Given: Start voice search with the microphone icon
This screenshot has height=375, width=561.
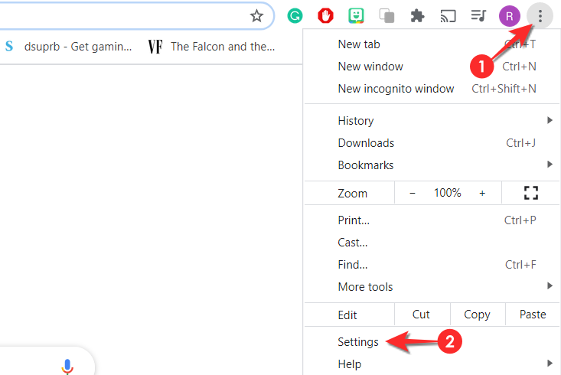Looking at the screenshot, I should [x=67, y=367].
